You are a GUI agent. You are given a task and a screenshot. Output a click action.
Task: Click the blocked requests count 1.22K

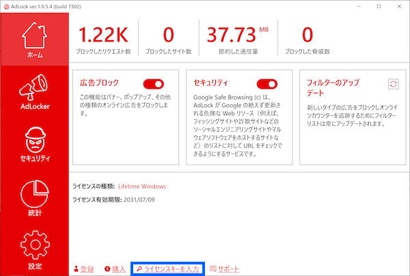coord(104,34)
